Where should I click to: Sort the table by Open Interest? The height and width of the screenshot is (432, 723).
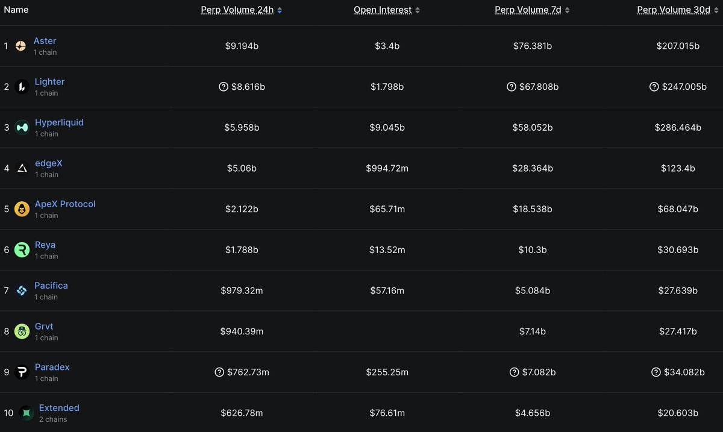[x=383, y=10]
